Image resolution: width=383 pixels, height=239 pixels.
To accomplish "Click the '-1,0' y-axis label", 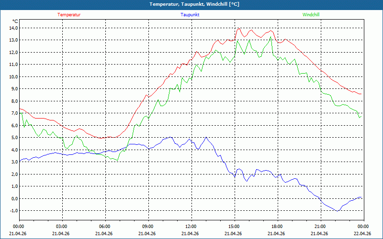I will tap(14, 211).
